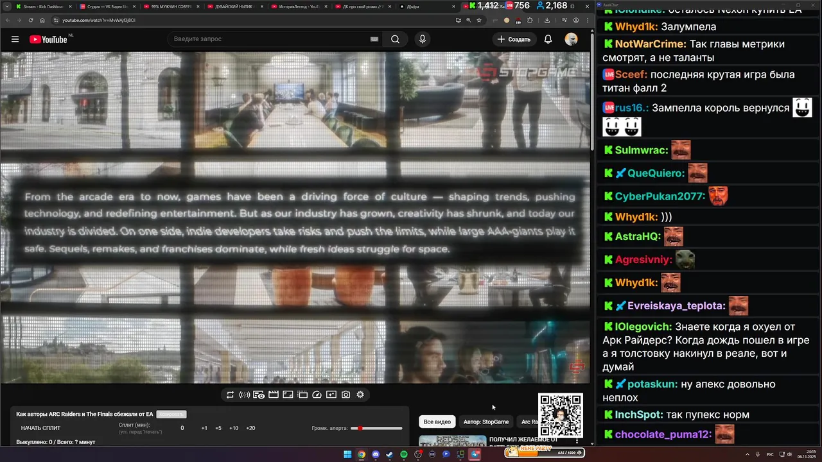Click username Whyd1k in Залумпела message
Screen dimensions: 822x462
636,27
